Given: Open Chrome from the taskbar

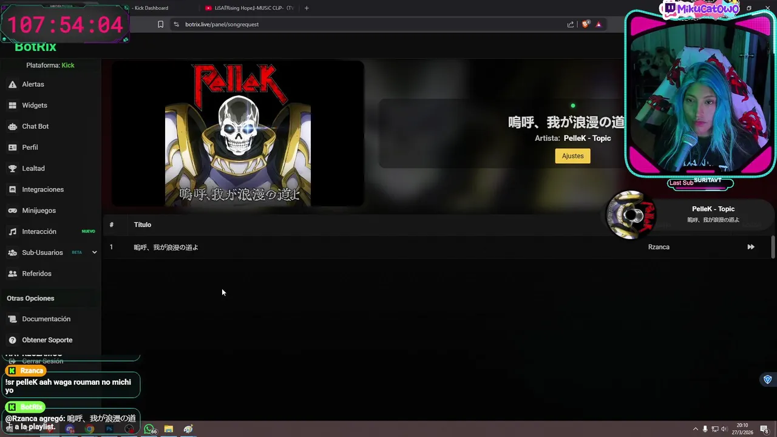Looking at the screenshot, I should [x=90, y=429].
